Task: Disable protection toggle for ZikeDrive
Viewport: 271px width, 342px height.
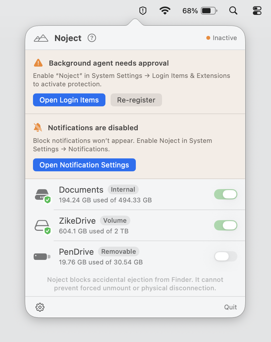Action: (226, 225)
